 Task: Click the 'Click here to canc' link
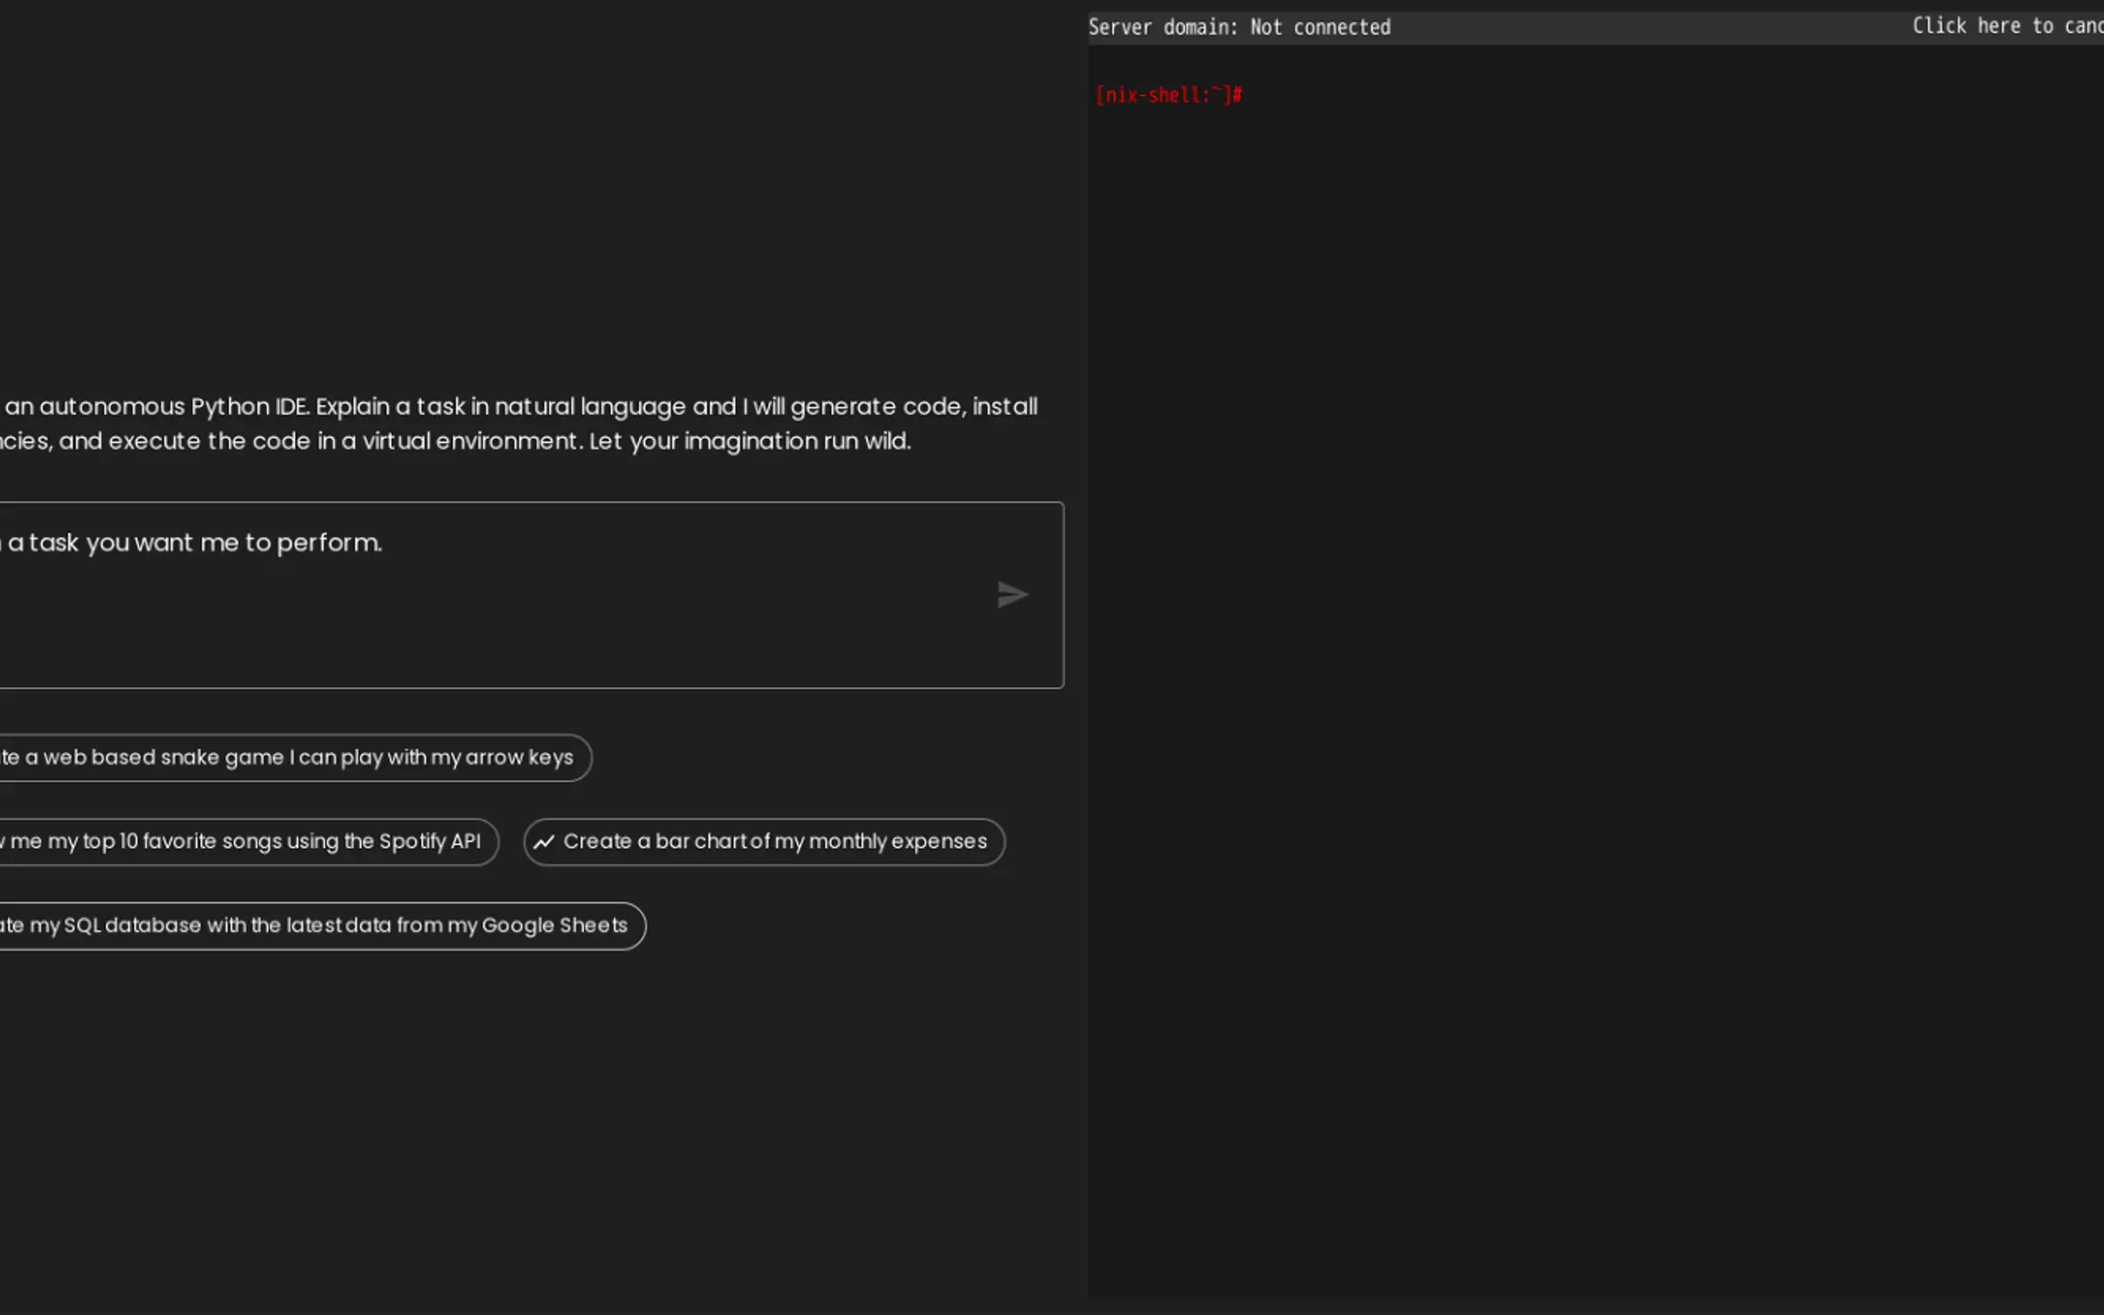click(2005, 26)
